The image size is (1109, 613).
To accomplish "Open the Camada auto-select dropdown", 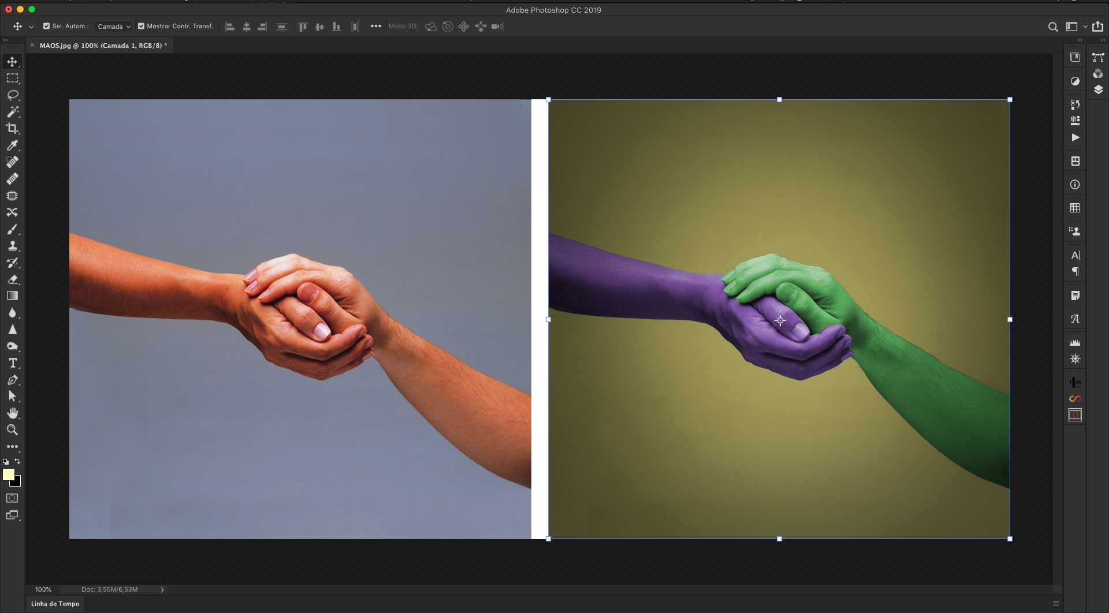I will point(114,27).
